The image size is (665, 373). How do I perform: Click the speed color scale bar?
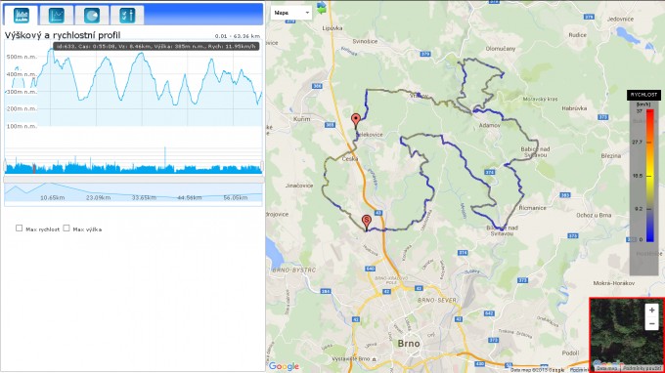(x=649, y=176)
